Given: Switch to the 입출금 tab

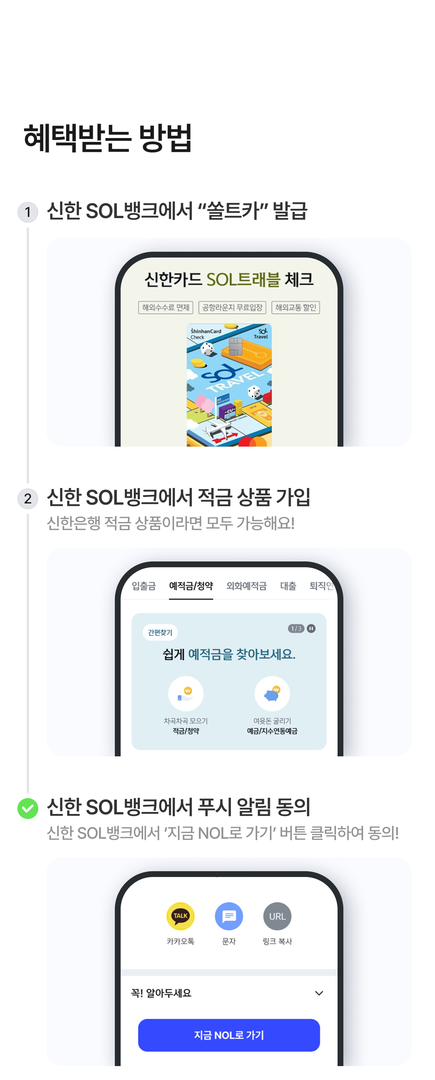Looking at the screenshot, I should pos(144,586).
